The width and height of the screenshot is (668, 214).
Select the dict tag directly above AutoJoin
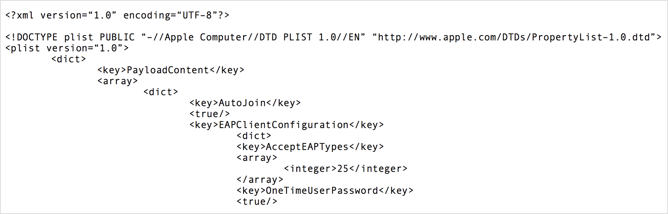161,92
